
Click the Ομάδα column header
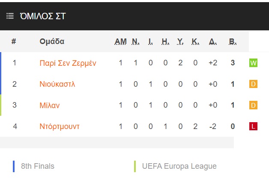click(x=52, y=41)
